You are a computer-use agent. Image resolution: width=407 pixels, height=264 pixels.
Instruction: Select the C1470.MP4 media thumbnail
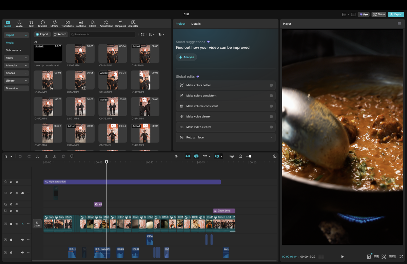[x=48, y=107]
